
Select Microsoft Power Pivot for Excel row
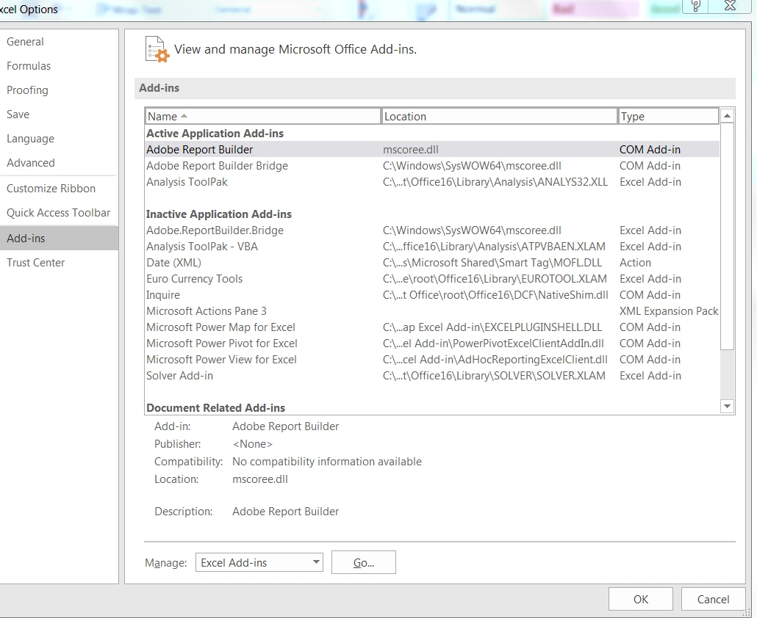click(x=432, y=343)
